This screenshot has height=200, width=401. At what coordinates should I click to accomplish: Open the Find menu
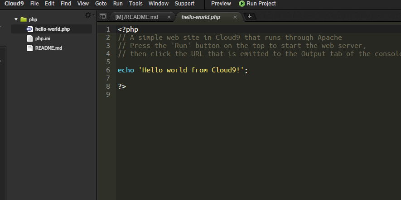66,4
